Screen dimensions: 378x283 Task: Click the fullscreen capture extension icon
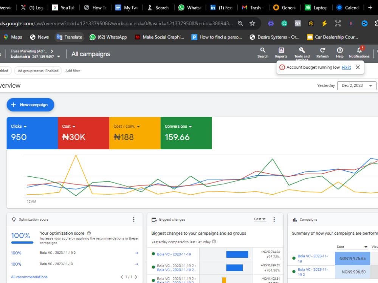tap(338, 23)
